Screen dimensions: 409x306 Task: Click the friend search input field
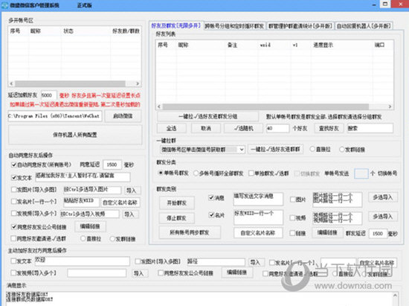pyautogui.click(x=370, y=128)
